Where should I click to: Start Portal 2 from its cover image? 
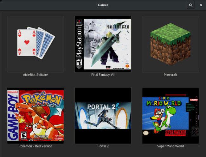click(103, 116)
